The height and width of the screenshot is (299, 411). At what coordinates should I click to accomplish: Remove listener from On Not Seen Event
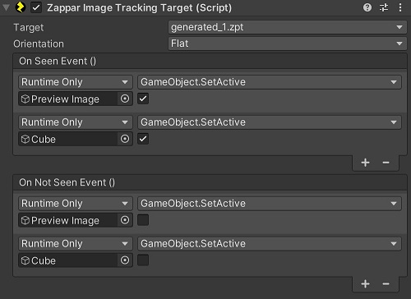[386, 284]
